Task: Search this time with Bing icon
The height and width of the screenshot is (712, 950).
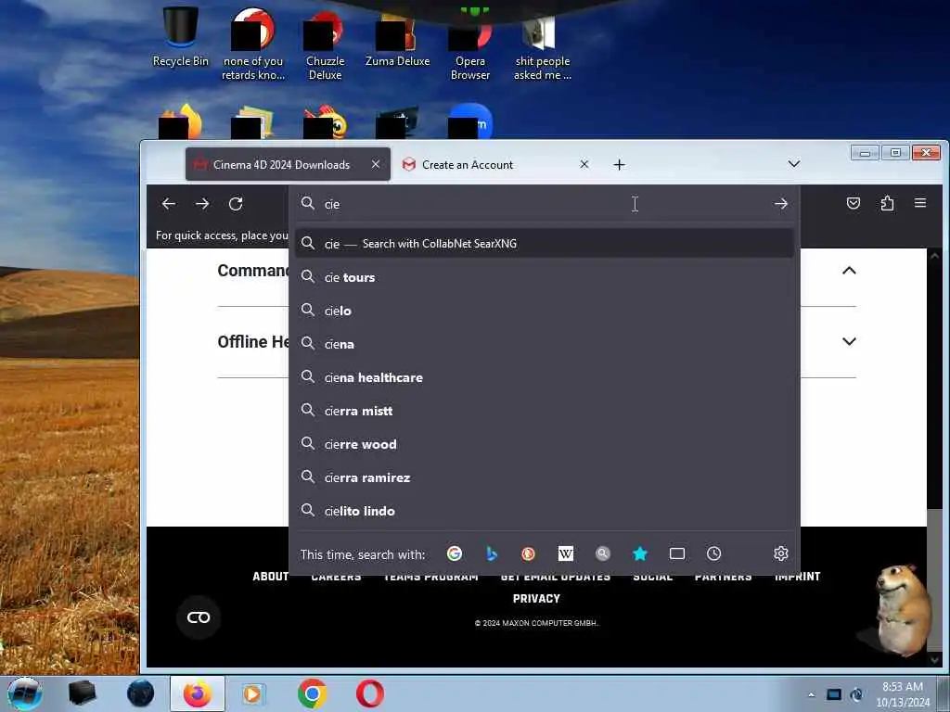Action: [492, 553]
